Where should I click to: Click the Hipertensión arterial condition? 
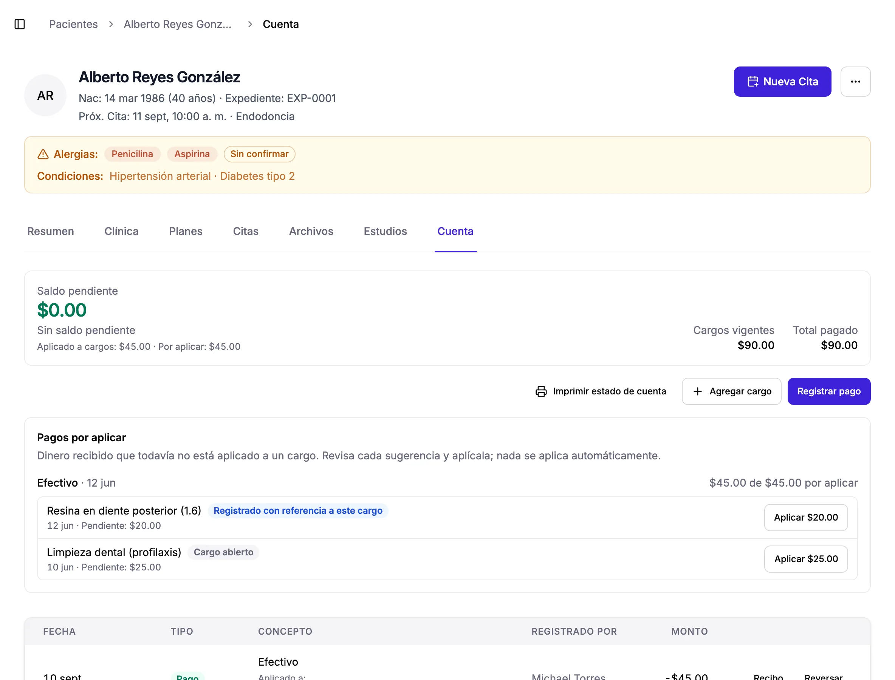160,176
